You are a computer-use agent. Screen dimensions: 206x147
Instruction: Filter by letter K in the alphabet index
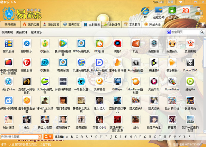pyautogui.click(x=116, y=137)
